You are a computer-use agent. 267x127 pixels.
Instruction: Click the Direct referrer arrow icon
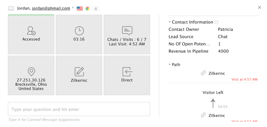point(127,72)
